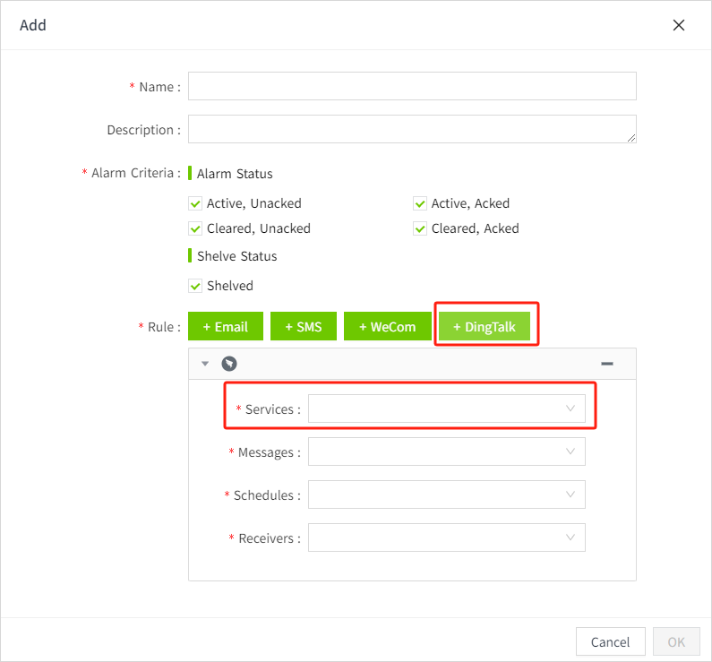Add an SMS rule
This screenshot has height=662, width=712.
point(303,327)
